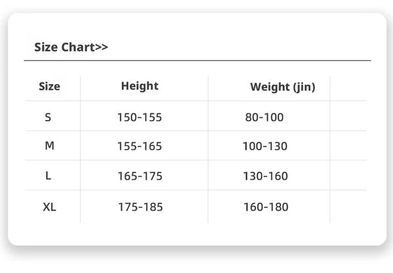393x273 pixels.
Task: Click the 155-165 height value
Action: point(140,146)
